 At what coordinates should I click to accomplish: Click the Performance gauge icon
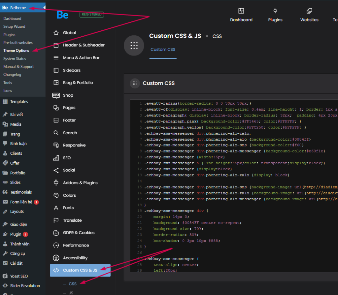pos(56,245)
